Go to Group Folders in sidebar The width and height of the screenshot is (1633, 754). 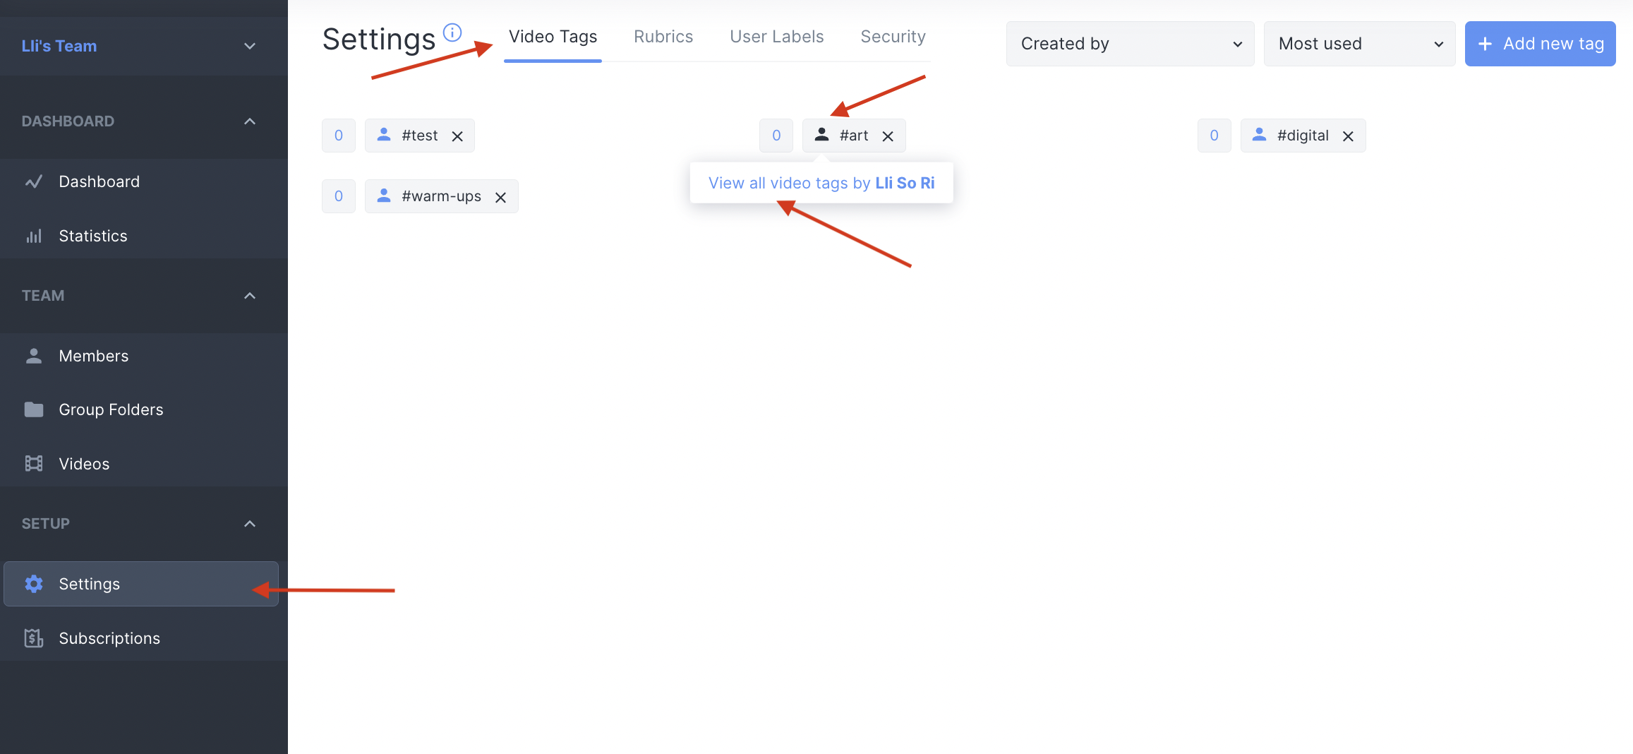[111, 409]
